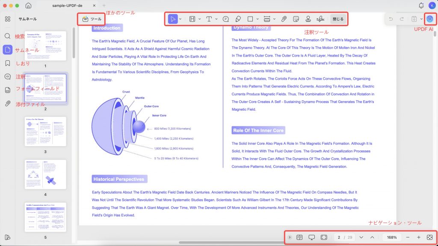Viewport: 438px width, 246px height.
Task: Open the shape tool dropdown arrow
Action: coord(257,19)
